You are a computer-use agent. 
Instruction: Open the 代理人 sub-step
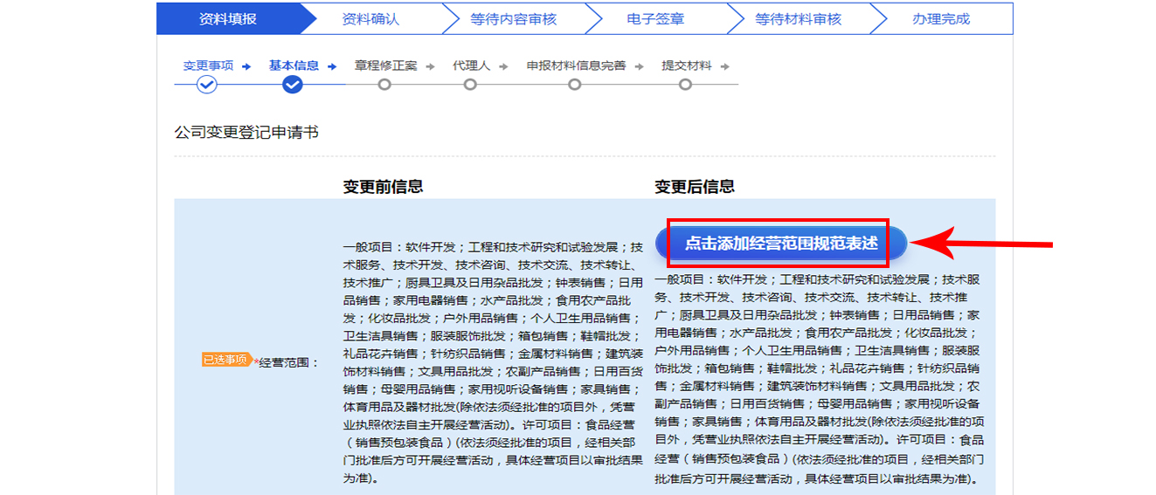click(471, 65)
